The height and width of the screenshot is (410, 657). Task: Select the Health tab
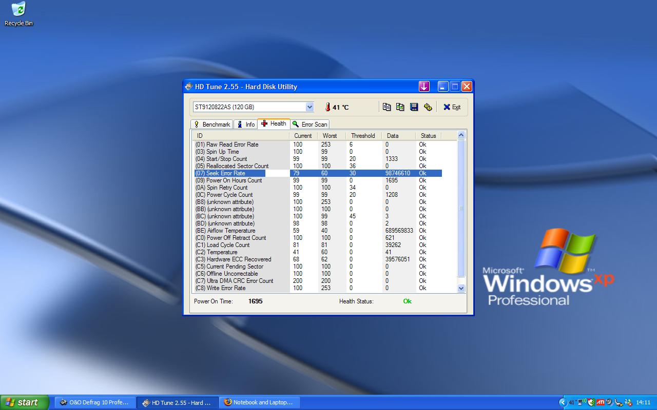pyautogui.click(x=274, y=124)
